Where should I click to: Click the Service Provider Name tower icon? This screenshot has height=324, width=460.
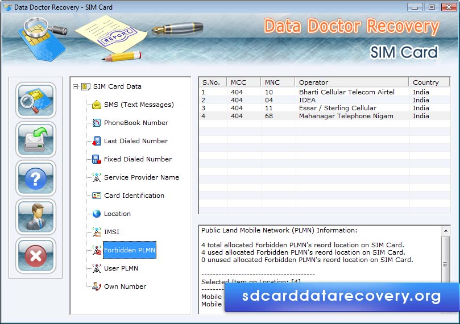(97, 177)
